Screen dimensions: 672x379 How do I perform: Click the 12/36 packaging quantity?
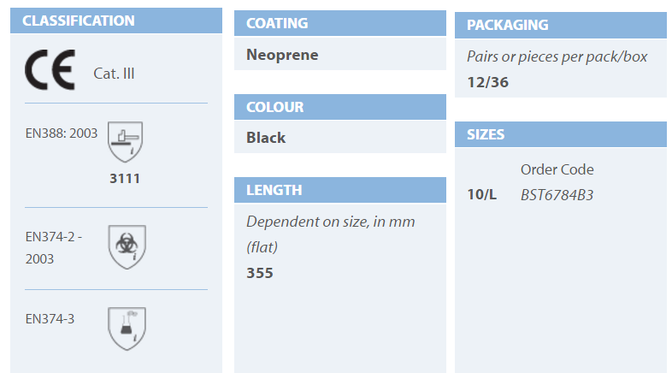coord(487,82)
